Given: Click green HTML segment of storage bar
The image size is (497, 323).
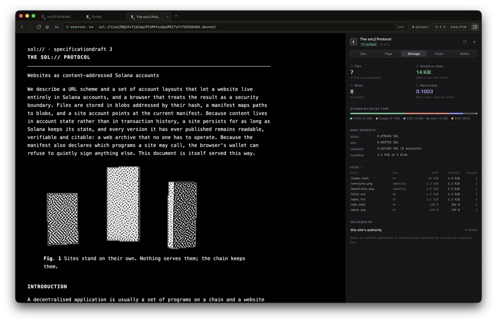Looking at the screenshot, I should 378,113.
